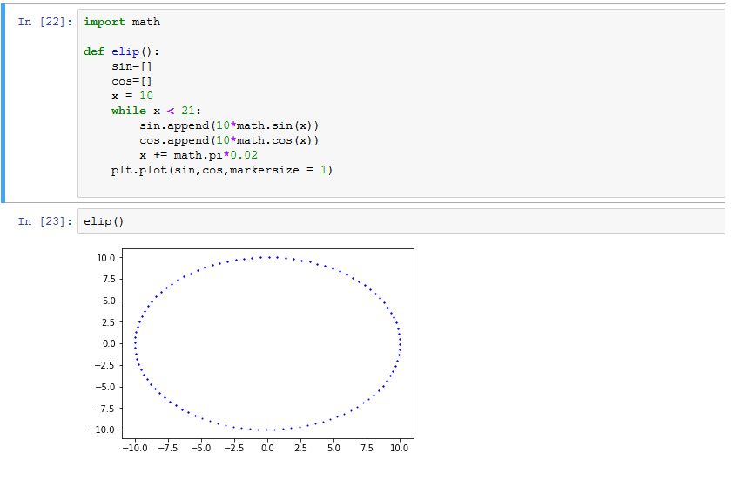The width and height of the screenshot is (734, 494).
Task: Click the 'sin=[]' line
Action: 131,66
